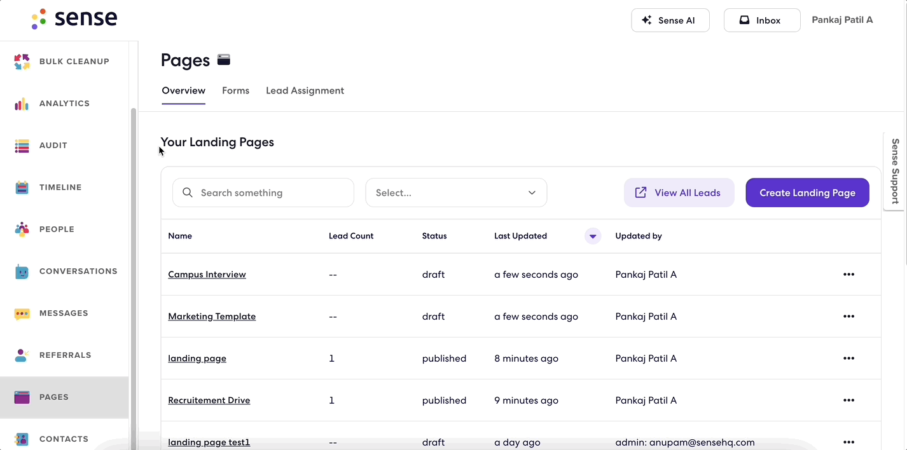Image resolution: width=907 pixels, height=450 pixels.
Task: Click the View All Leads button
Action: click(x=679, y=193)
